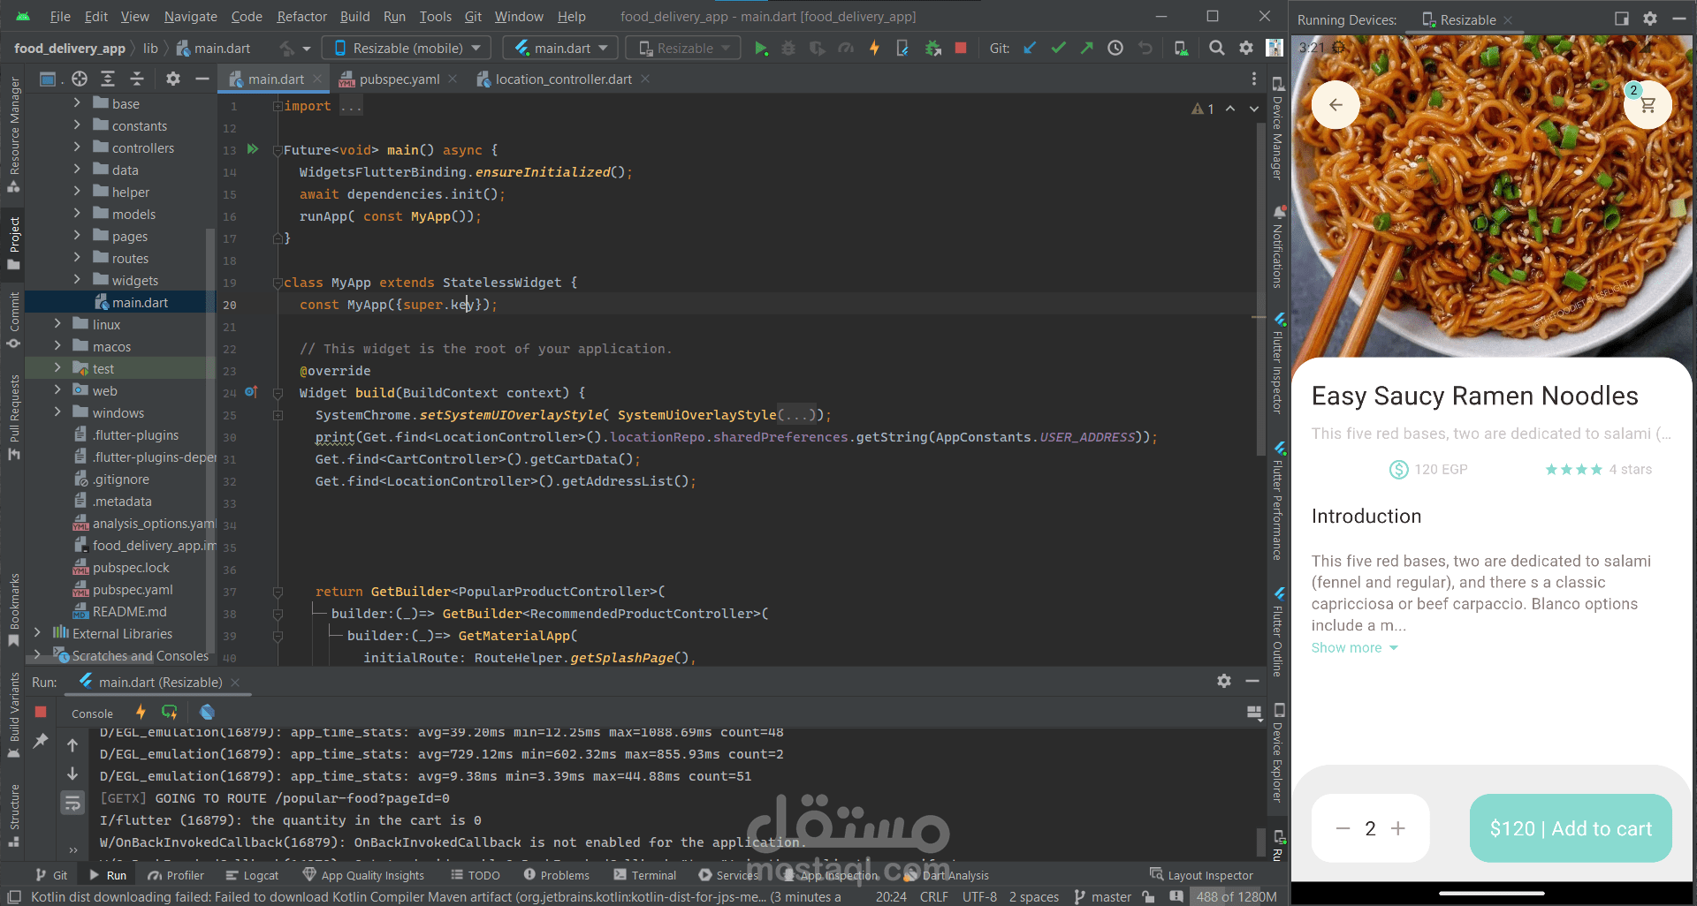Open Project panel settings gear

point(173,79)
